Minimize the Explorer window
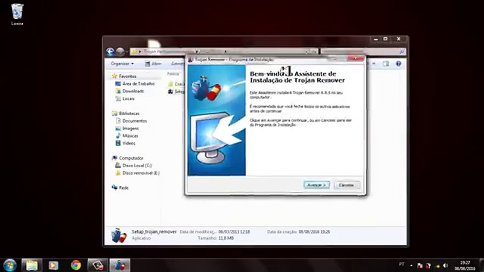This screenshot has width=484, height=272. (375, 39)
